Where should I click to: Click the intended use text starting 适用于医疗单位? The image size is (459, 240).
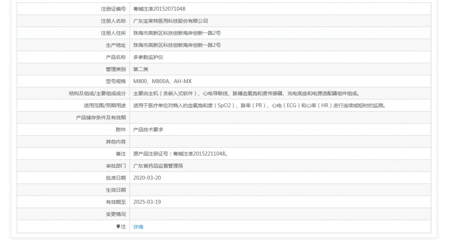259,106
